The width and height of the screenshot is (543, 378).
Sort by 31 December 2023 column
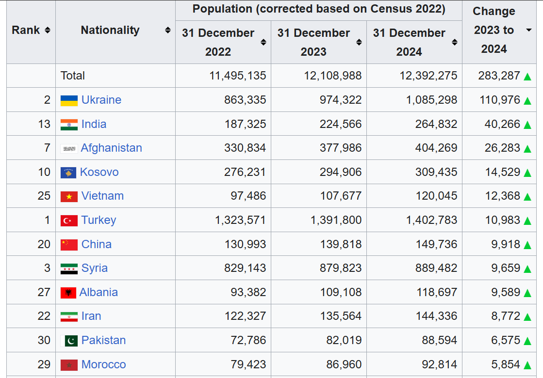359,42
